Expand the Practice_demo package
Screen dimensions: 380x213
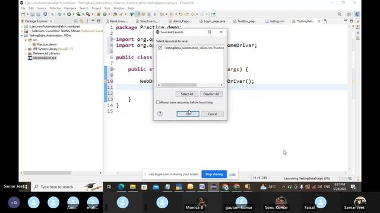click(30, 45)
